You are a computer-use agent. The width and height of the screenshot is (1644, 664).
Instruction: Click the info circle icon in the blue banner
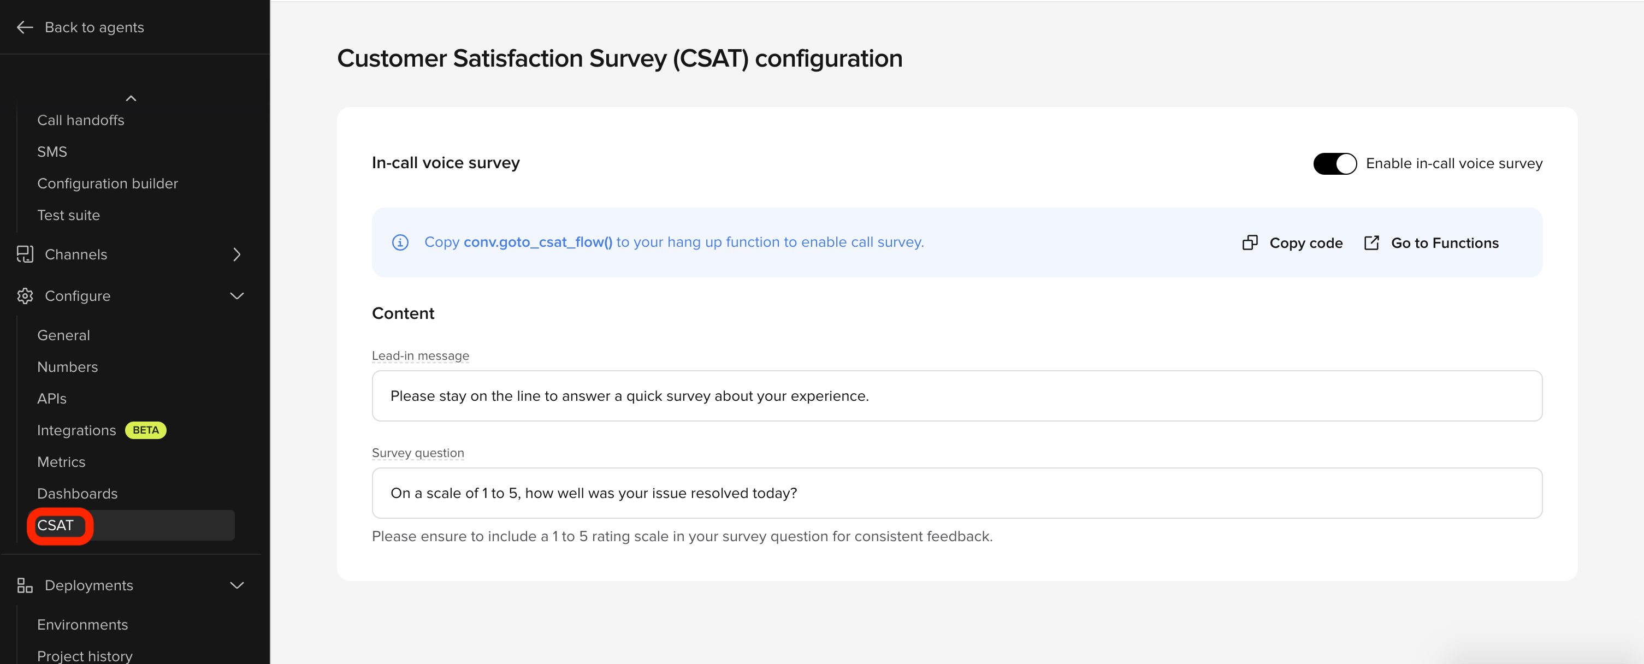click(400, 242)
